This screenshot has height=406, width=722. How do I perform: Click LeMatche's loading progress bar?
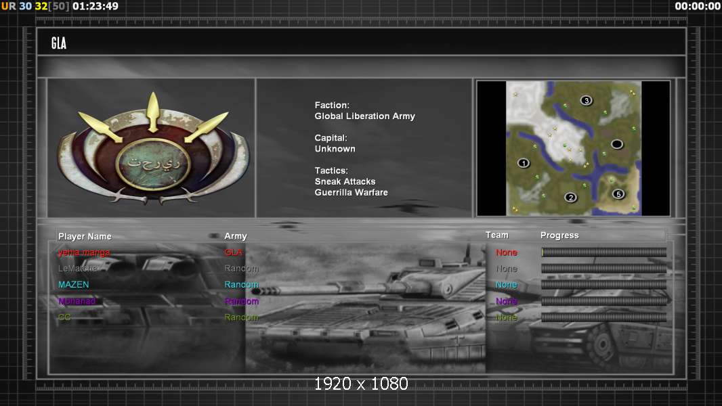coord(603,269)
